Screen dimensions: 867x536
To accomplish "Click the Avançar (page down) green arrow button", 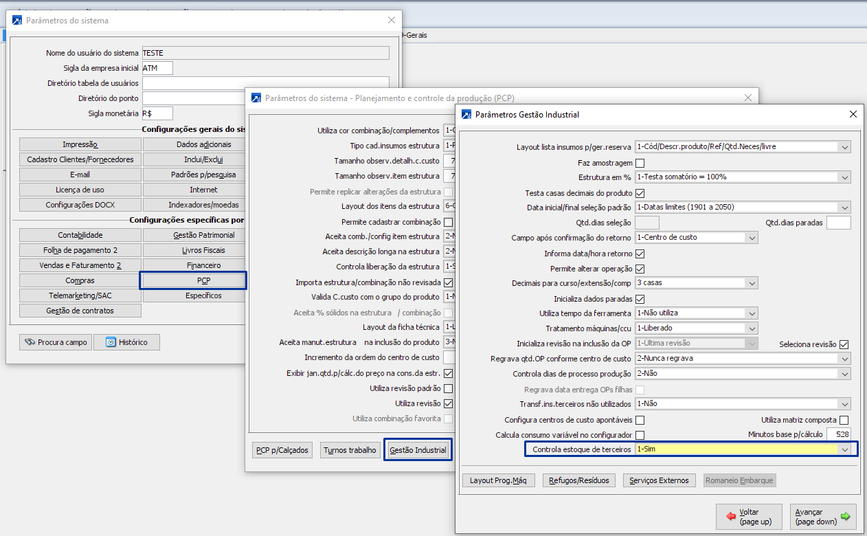I will click(x=822, y=517).
